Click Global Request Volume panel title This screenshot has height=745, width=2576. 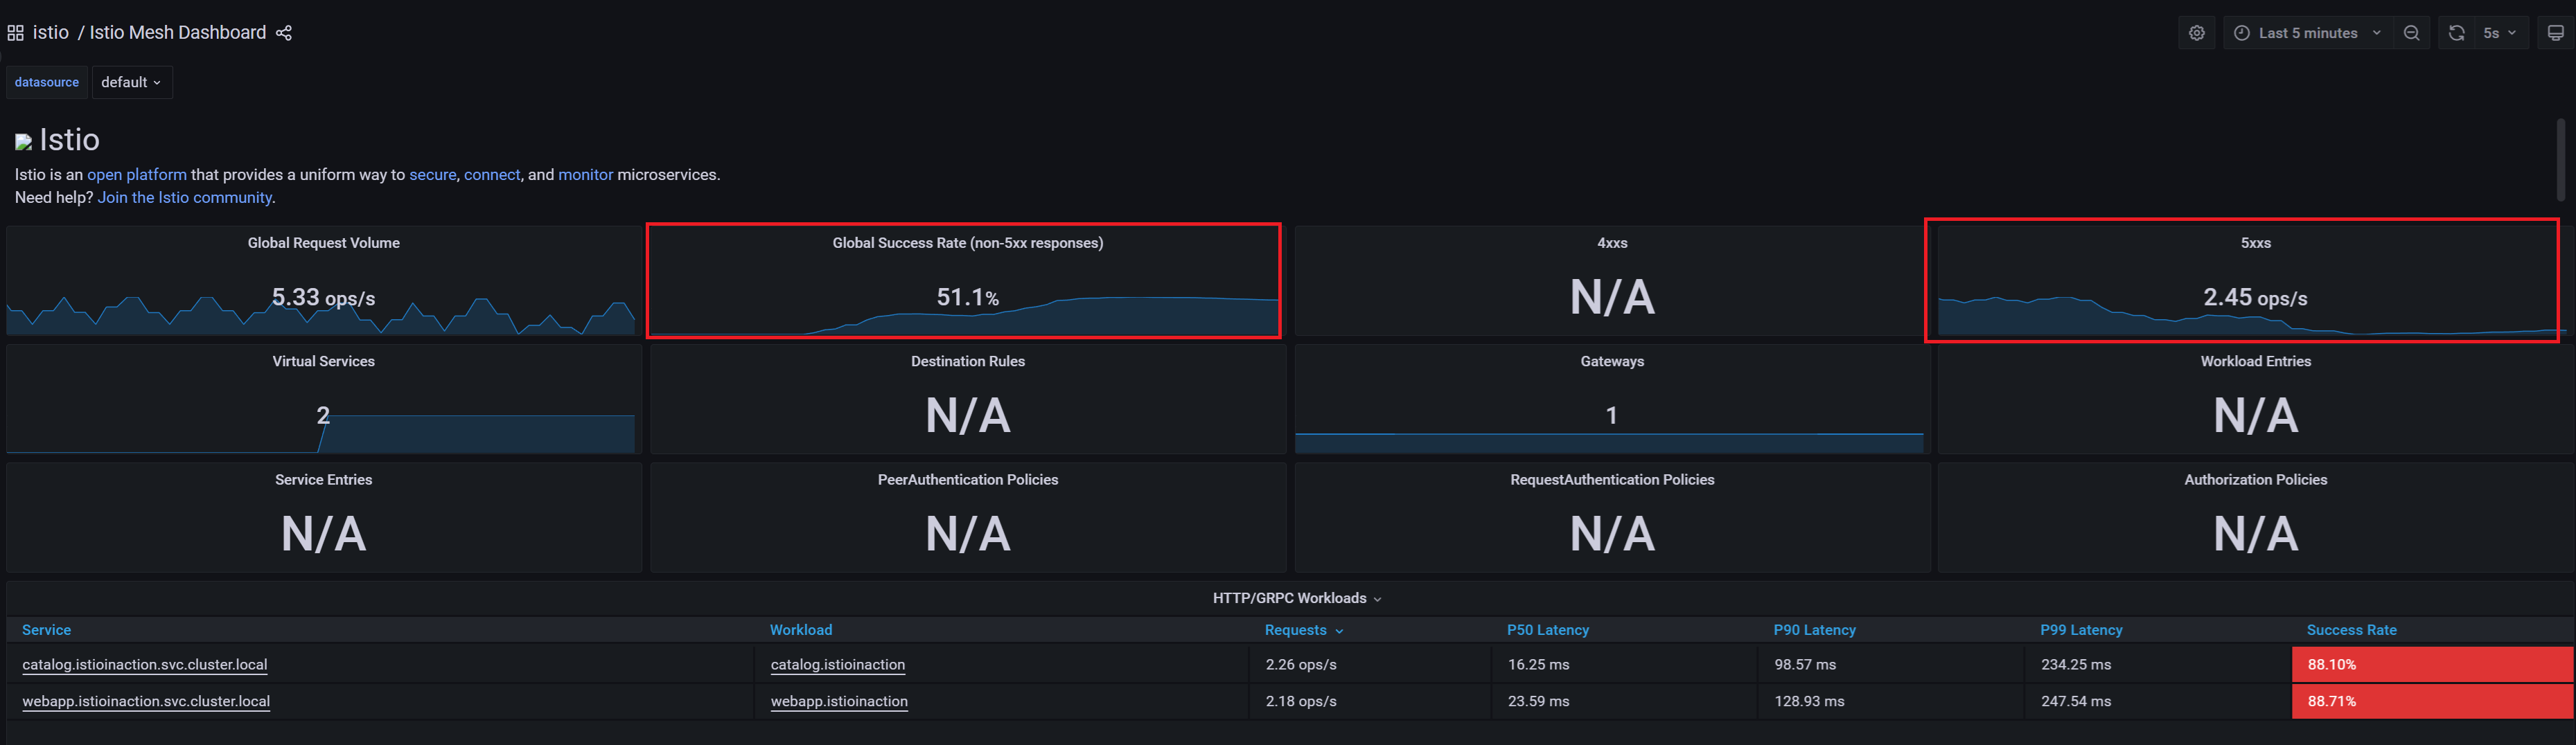click(x=324, y=244)
